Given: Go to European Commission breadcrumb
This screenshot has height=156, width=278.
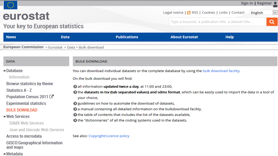Looking at the screenshot, I should (x=23, y=47).
